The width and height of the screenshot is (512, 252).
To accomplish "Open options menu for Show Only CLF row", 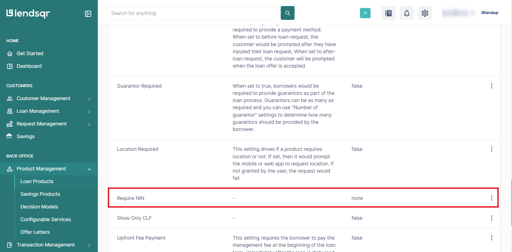I will (x=492, y=218).
